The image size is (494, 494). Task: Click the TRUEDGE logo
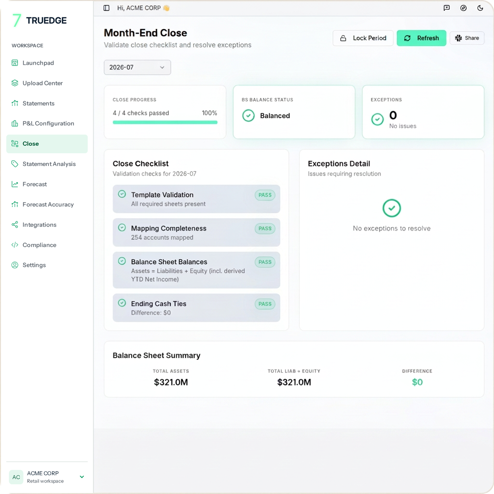pyautogui.click(x=40, y=20)
